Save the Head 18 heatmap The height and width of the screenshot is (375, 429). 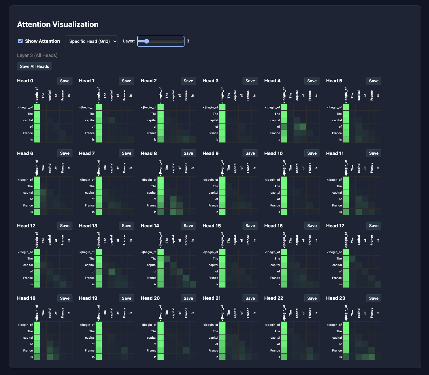tap(65, 298)
